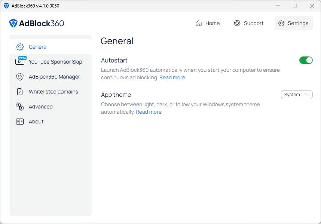Image resolution: width=321 pixels, height=224 pixels.
Task: Click the AdBlock360 logo in header
Action: point(37,23)
